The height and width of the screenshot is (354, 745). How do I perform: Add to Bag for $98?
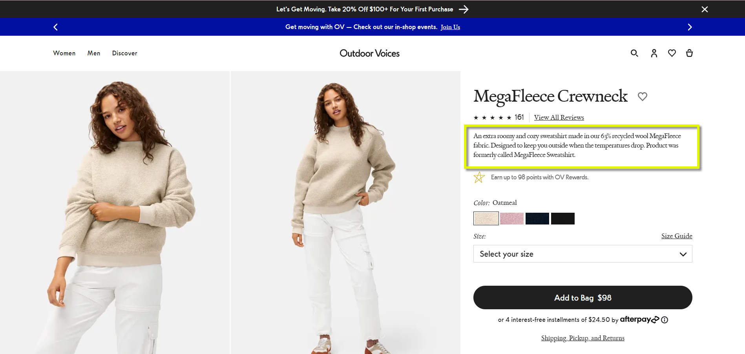(x=582, y=297)
